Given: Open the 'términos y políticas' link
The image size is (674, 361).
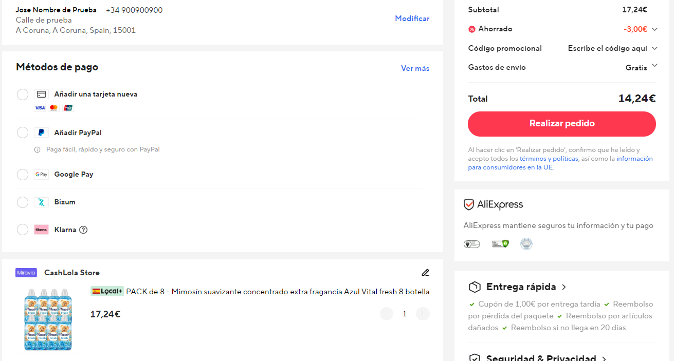Looking at the screenshot, I should [x=549, y=159].
